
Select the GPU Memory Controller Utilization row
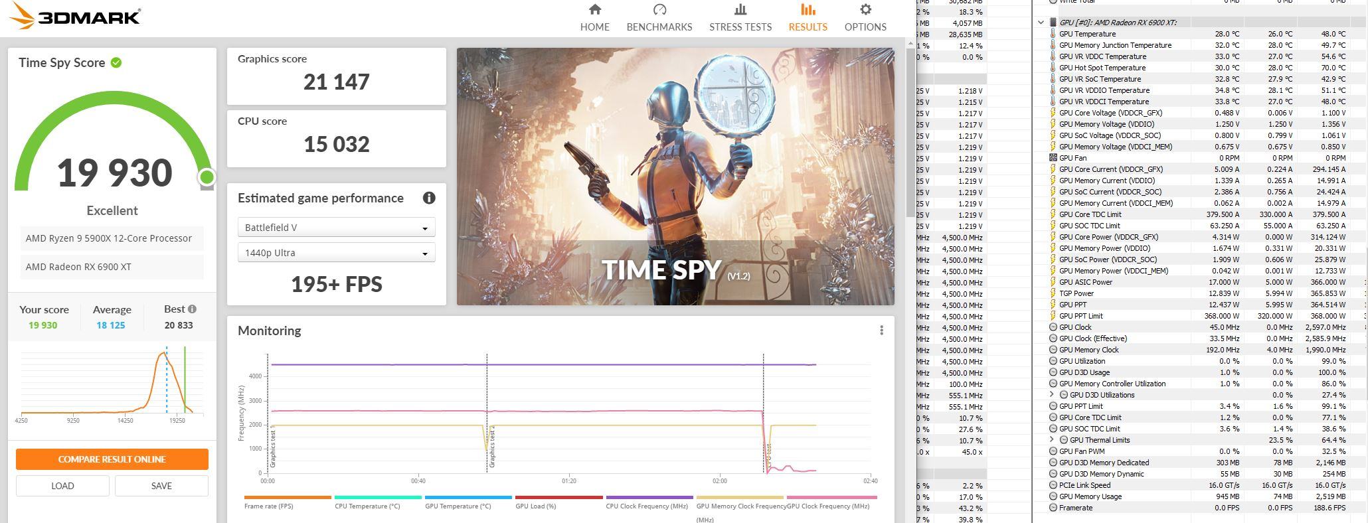pos(1199,384)
